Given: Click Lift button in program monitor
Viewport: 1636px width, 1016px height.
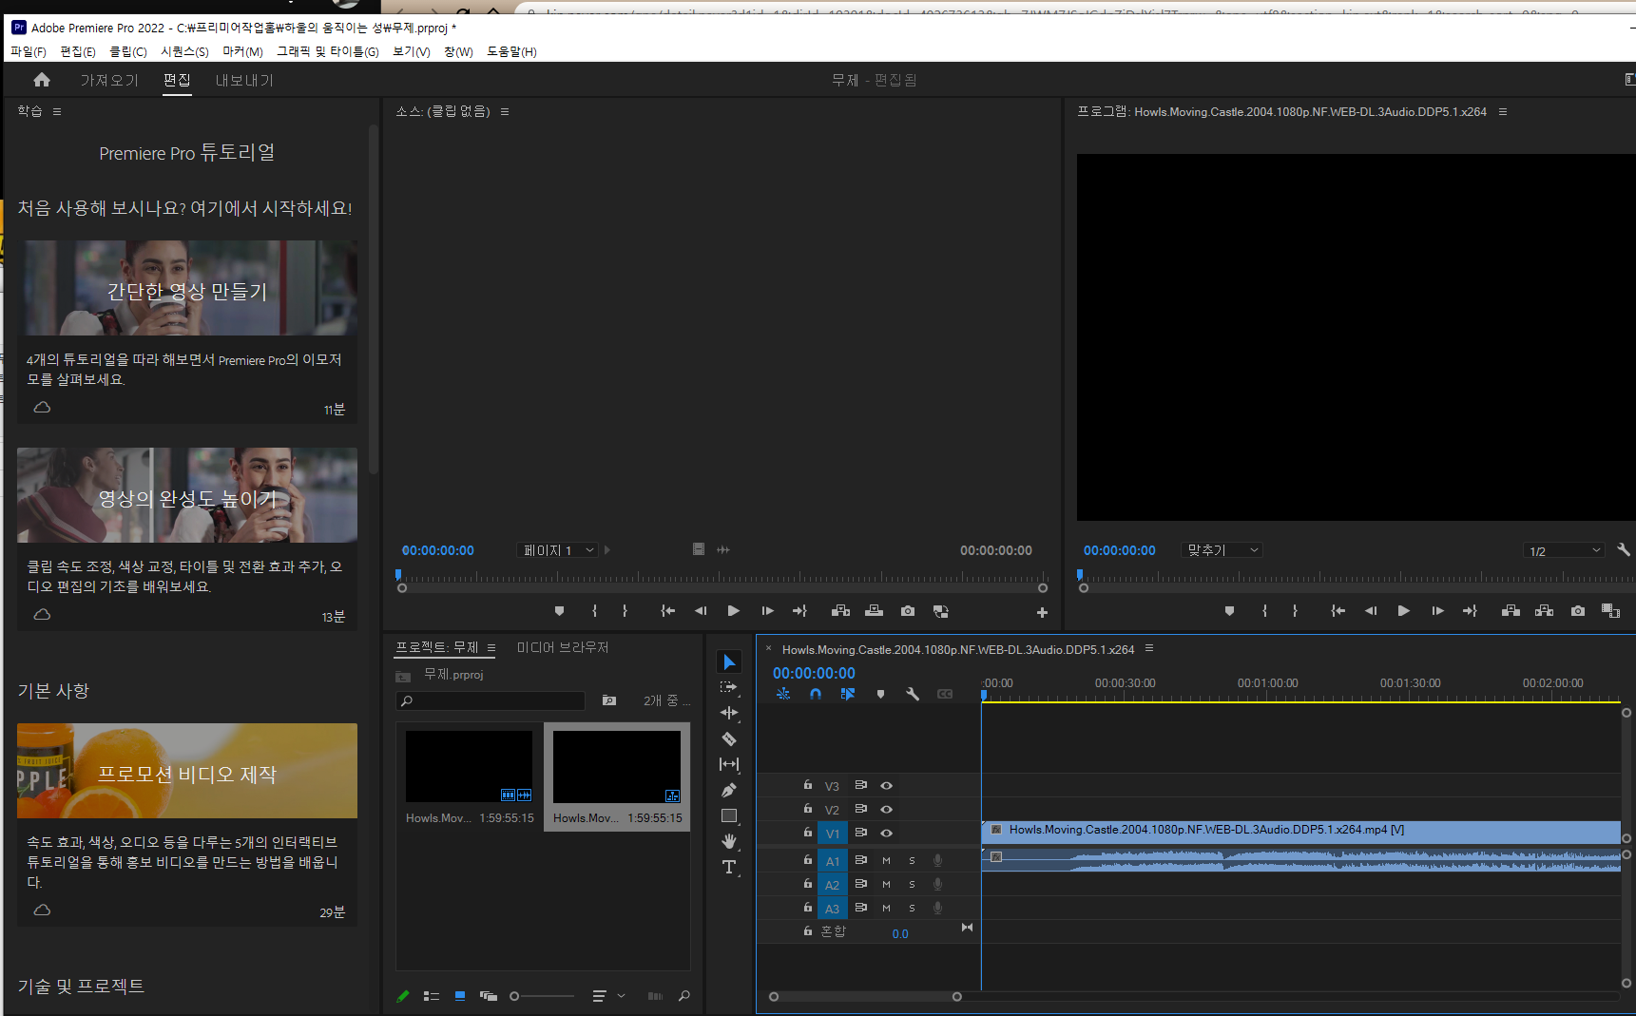Looking at the screenshot, I should 1511,611.
